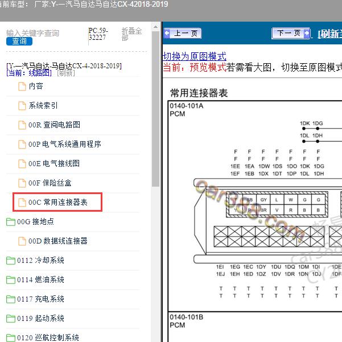Click the PCM connector diagram image

click(267, 209)
